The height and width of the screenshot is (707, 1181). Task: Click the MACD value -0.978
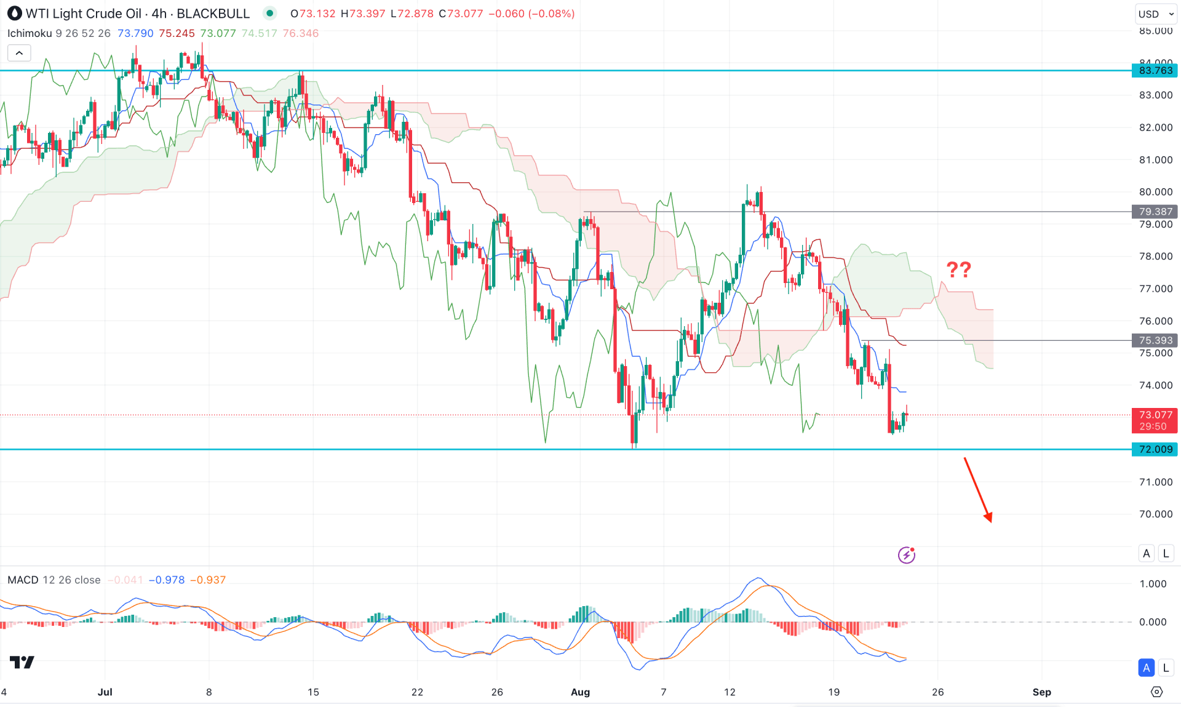(166, 580)
